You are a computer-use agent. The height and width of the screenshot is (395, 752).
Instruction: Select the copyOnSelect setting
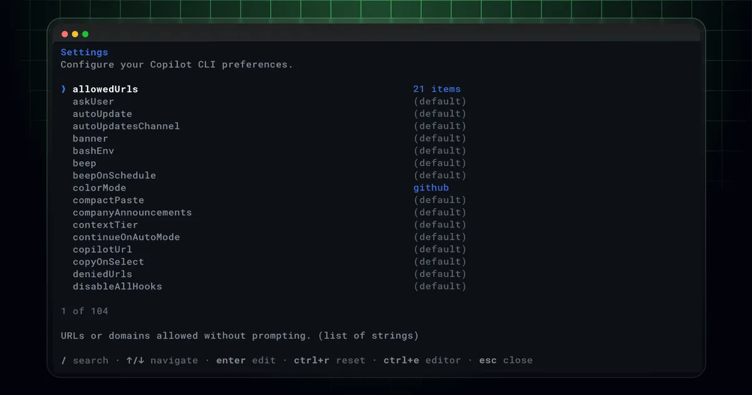point(108,262)
